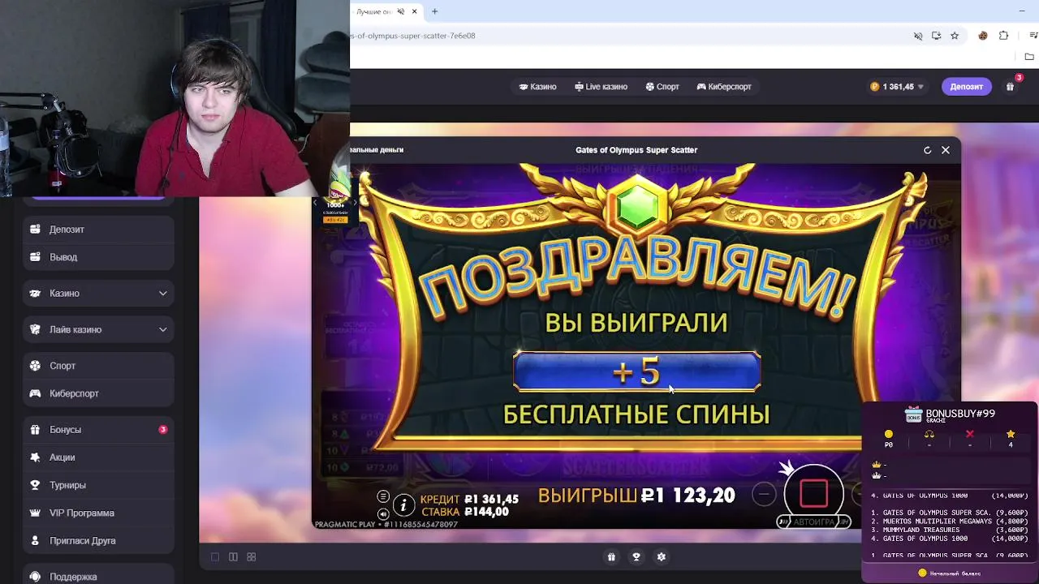Screen dimensions: 1039x584
Task: Stop the spin with the red square button
Action: (x=814, y=493)
